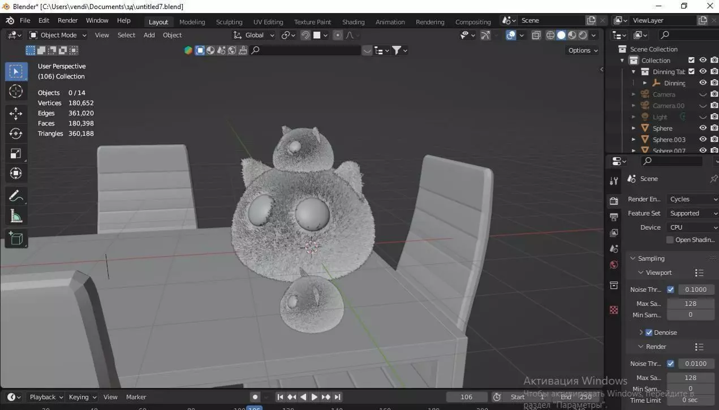Switch to material preview shading
The width and height of the screenshot is (719, 410).
point(572,35)
